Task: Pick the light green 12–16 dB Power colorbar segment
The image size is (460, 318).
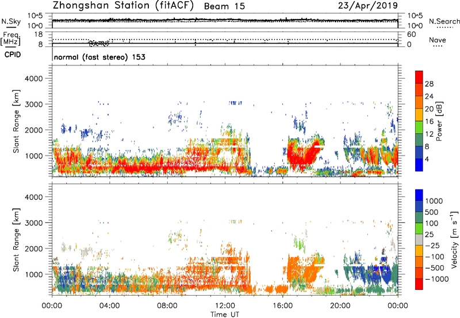Action: pos(419,127)
